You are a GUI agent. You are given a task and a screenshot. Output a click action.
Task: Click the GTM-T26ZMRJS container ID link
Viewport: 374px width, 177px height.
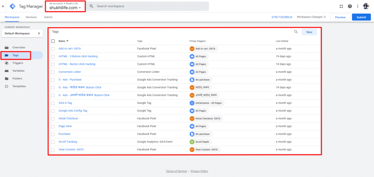(282, 17)
